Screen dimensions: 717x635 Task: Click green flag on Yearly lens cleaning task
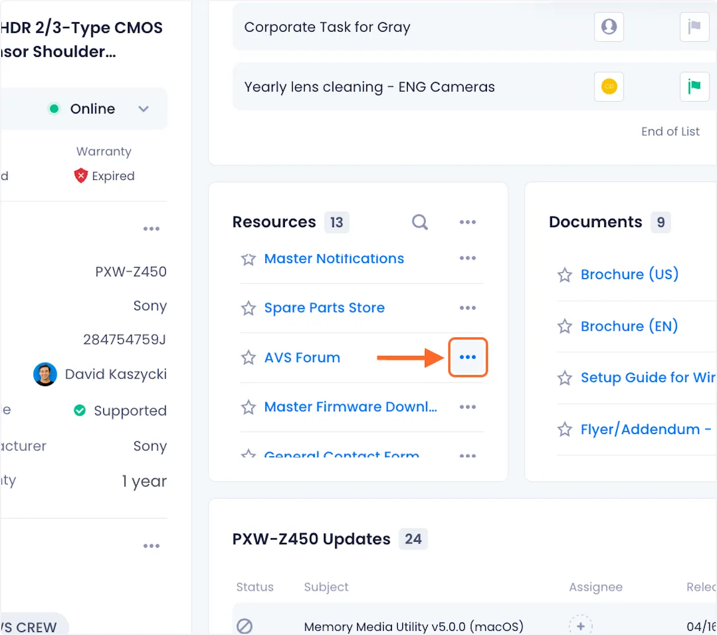(x=694, y=87)
